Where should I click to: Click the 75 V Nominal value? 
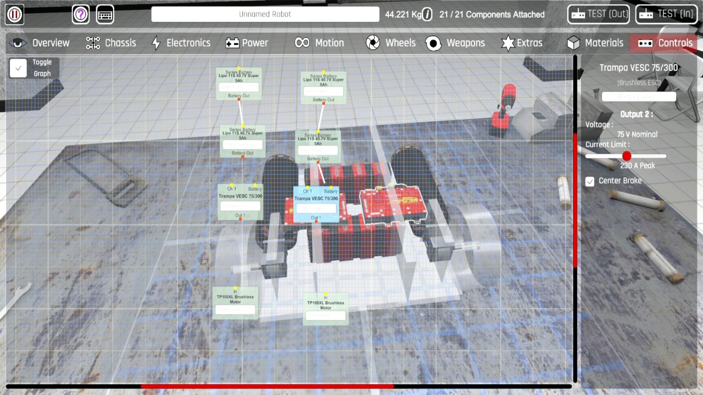click(x=637, y=134)
